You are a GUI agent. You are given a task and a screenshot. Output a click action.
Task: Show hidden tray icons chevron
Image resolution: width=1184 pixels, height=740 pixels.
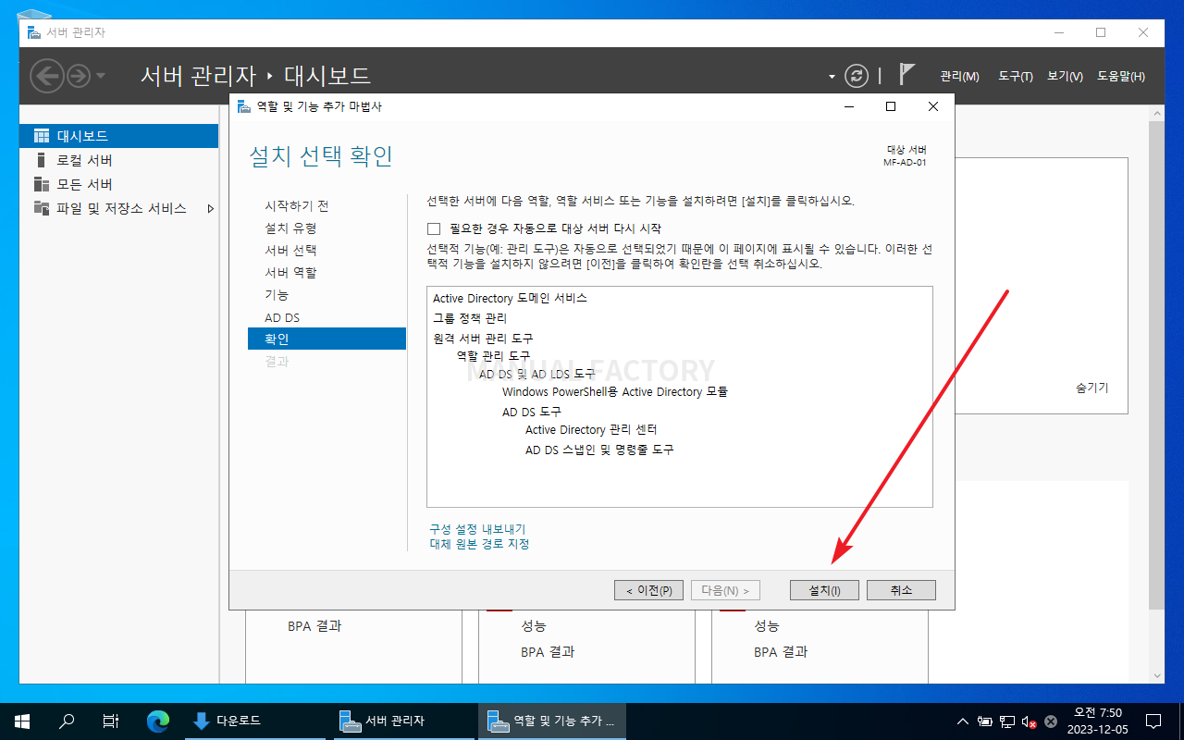(x=963, y=721)
